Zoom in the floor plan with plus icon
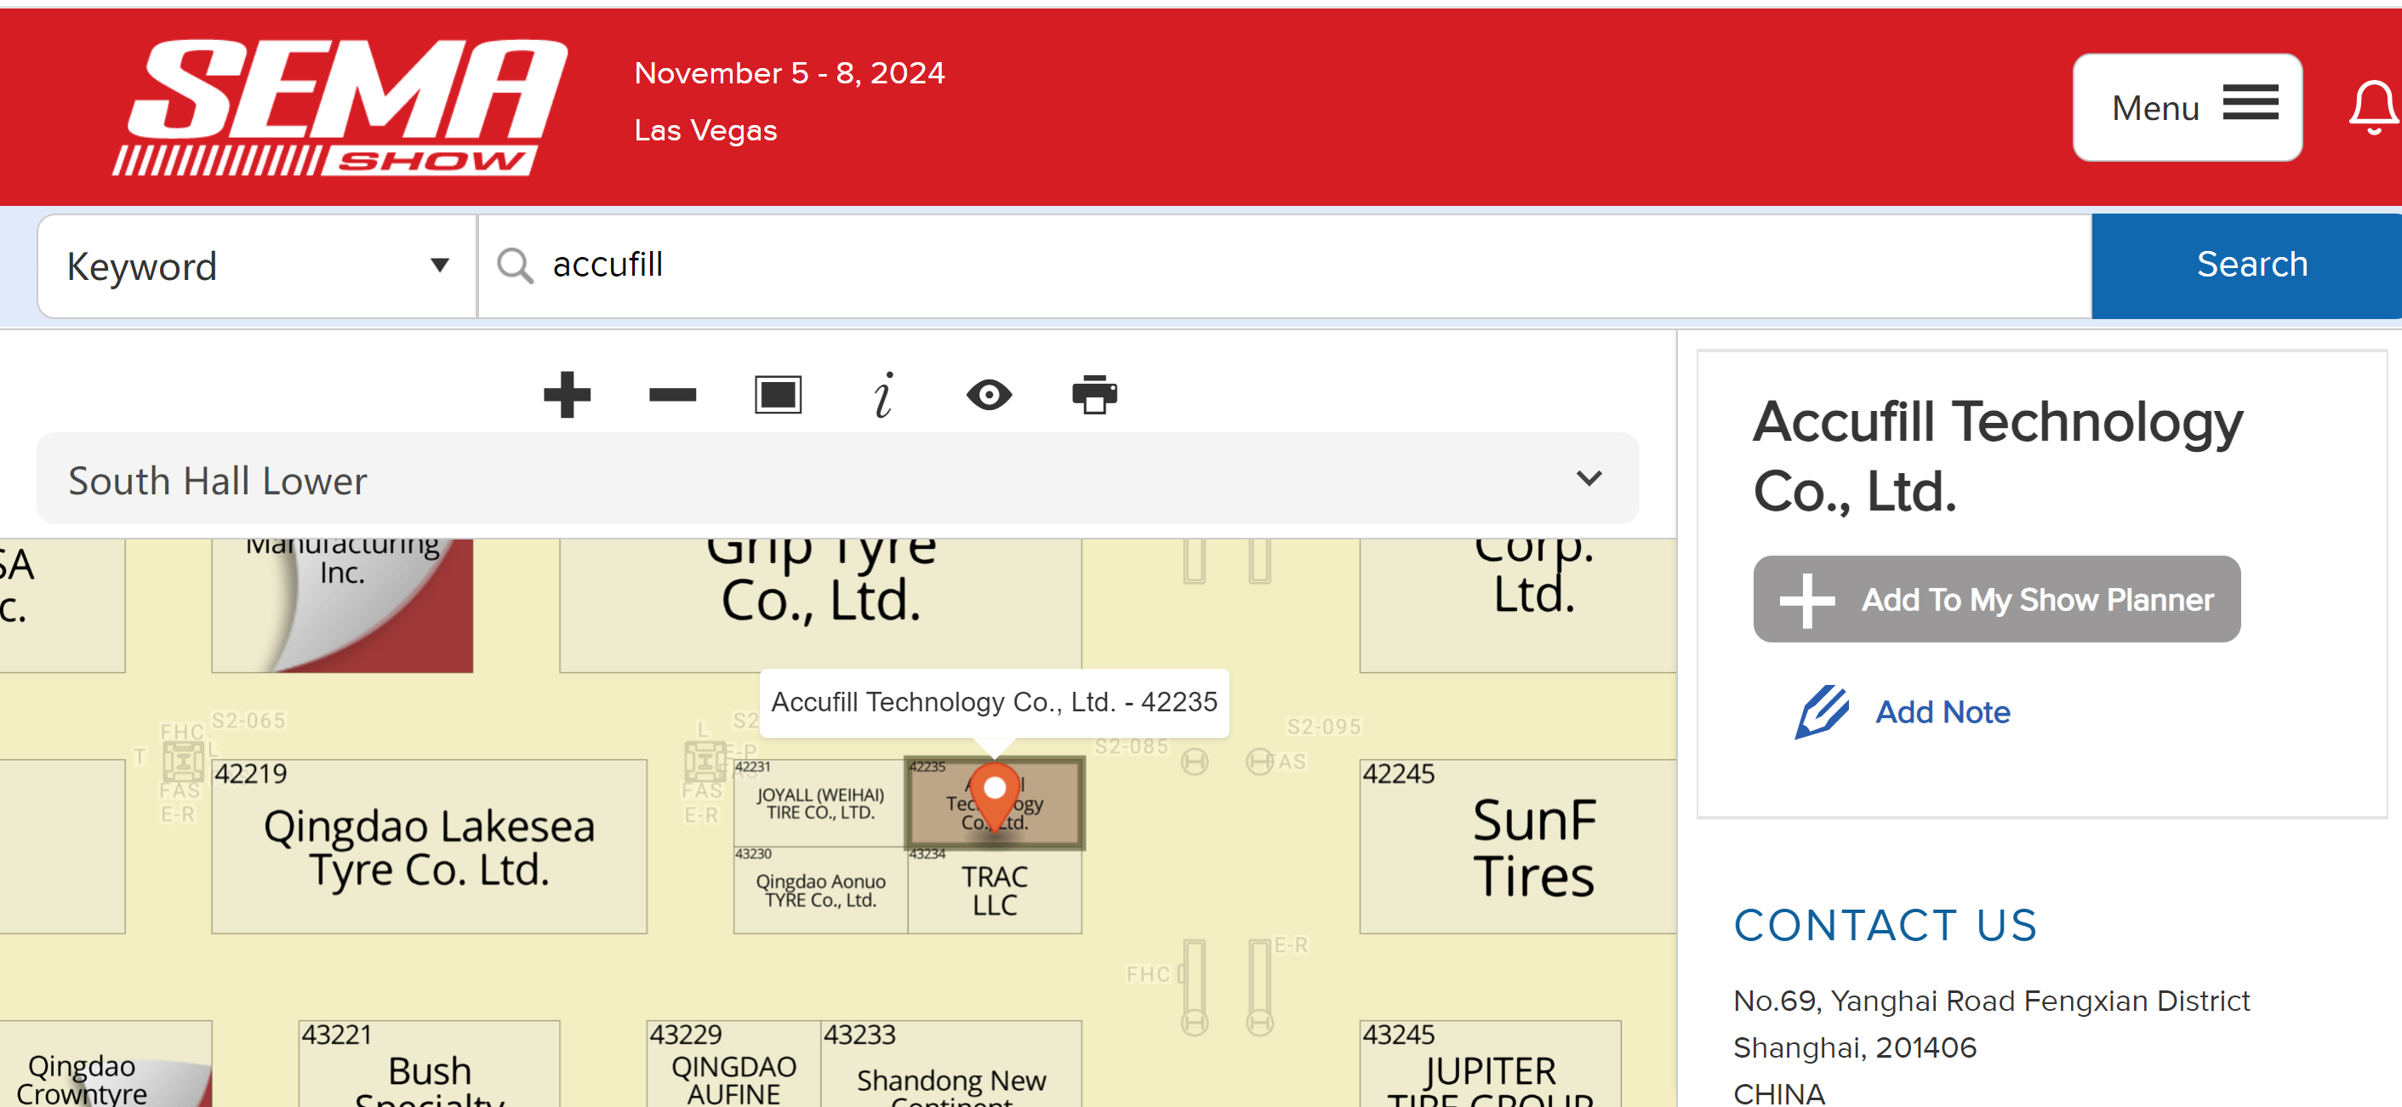 567,396
